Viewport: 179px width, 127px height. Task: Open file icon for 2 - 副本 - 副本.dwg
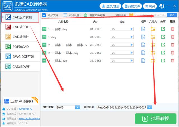(x=143, y=53)
